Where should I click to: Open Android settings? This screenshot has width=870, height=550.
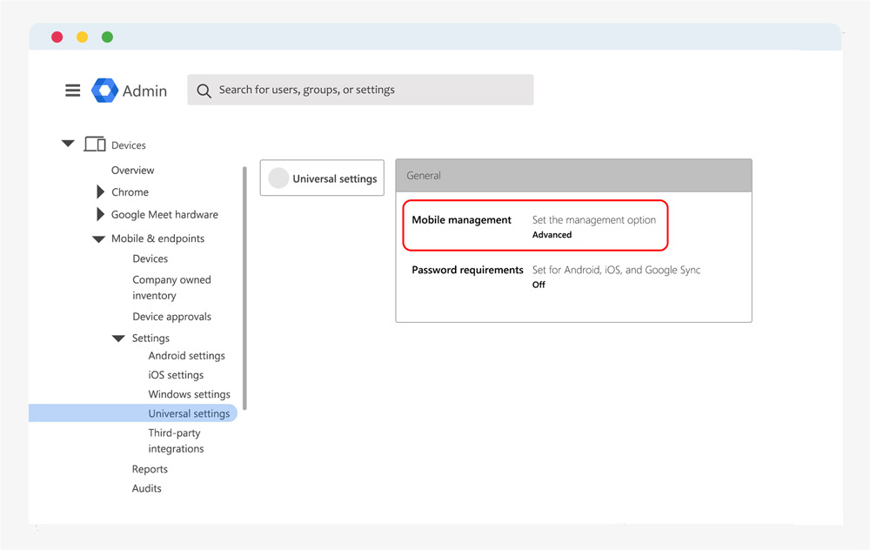click(x=186, y=356)
